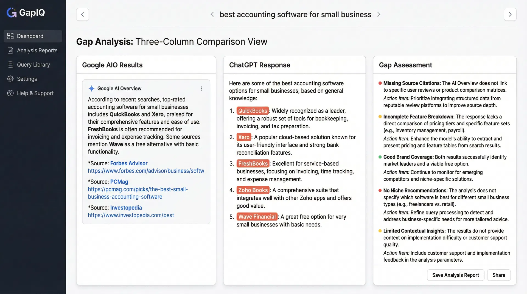The height and width of the screenshot is (294, 527).
Task: Click the bold 'Wave' in the AI Overview
Action: (x=116, y=144)
